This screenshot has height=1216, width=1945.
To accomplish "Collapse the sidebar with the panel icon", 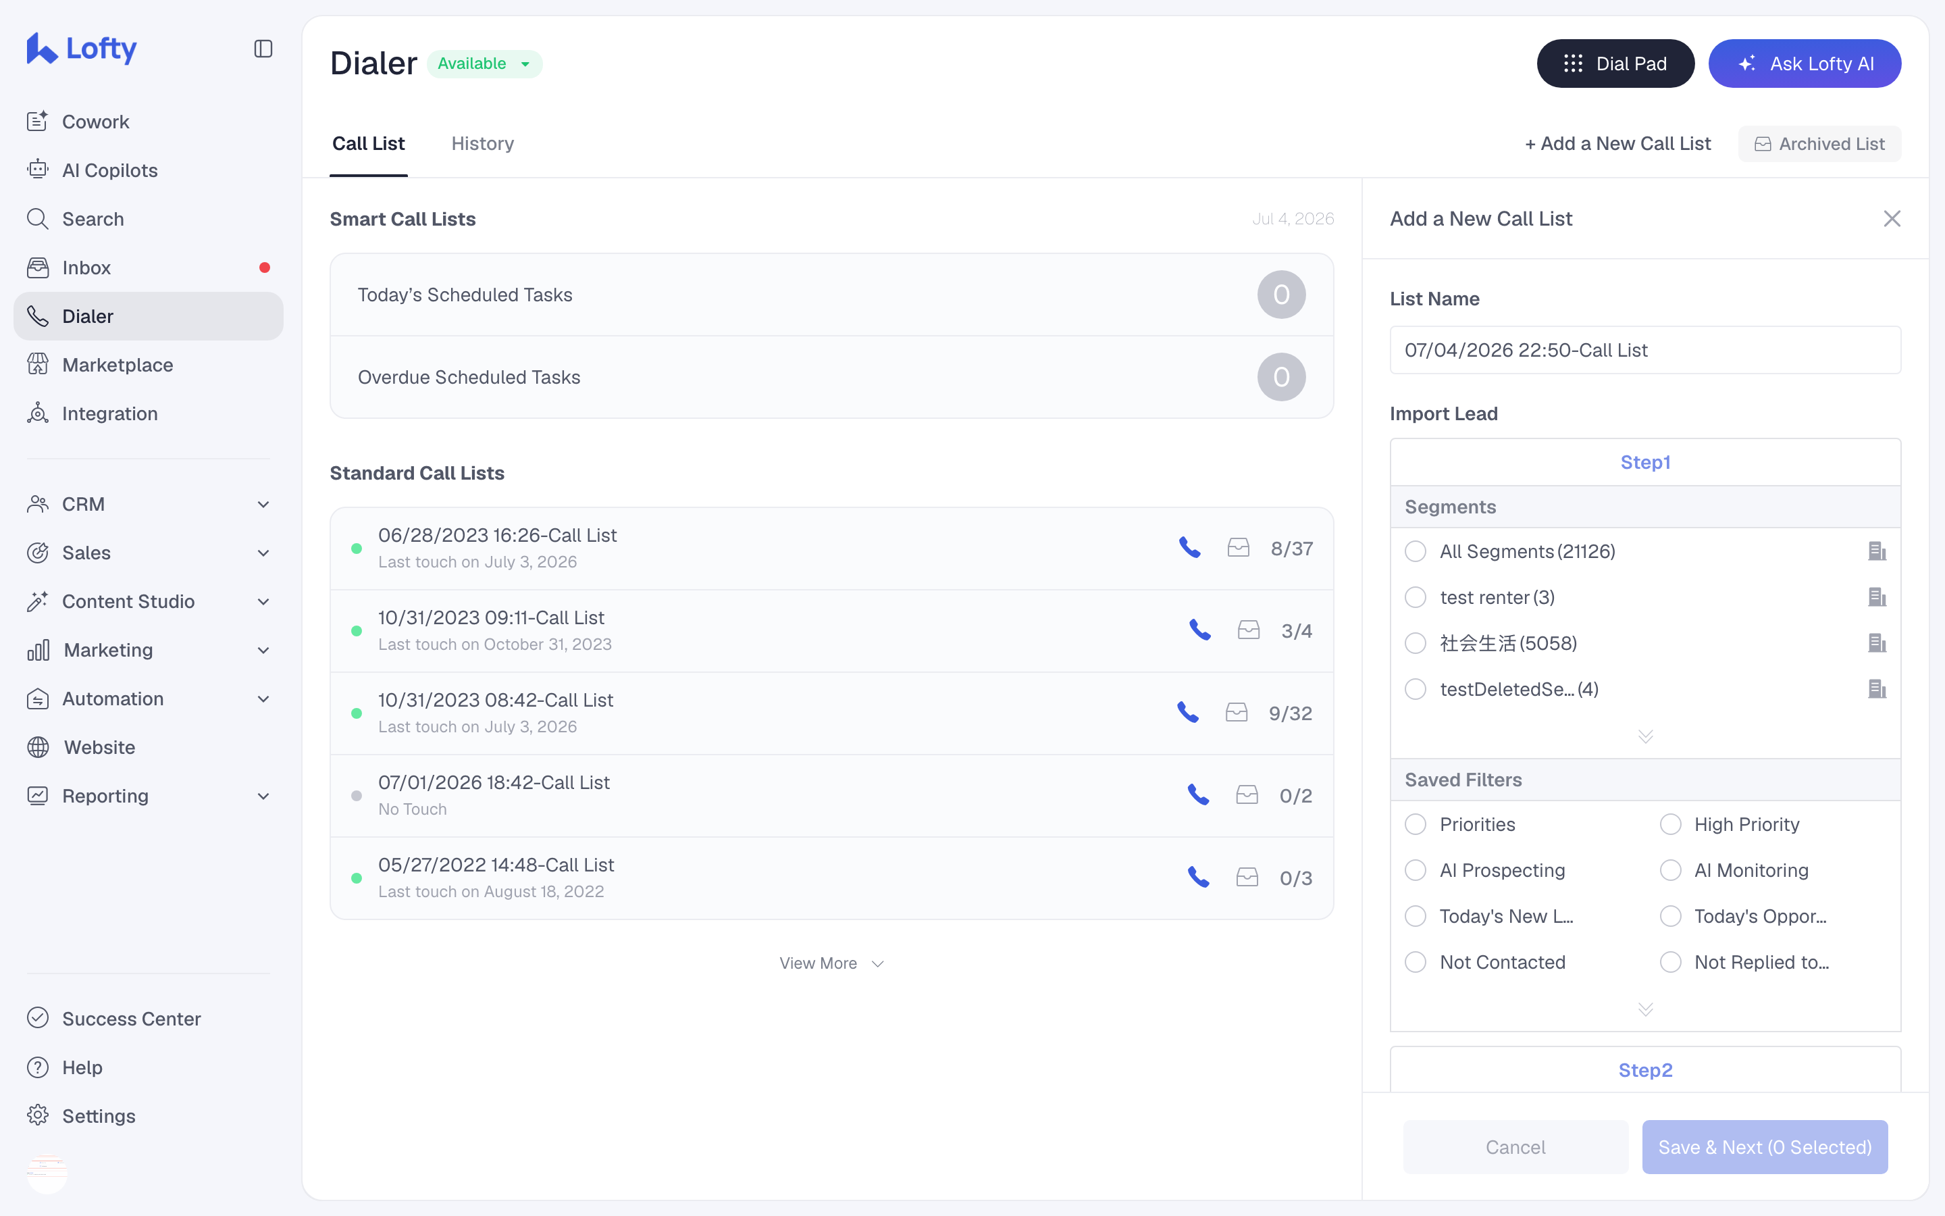I will tap(263, 49).
